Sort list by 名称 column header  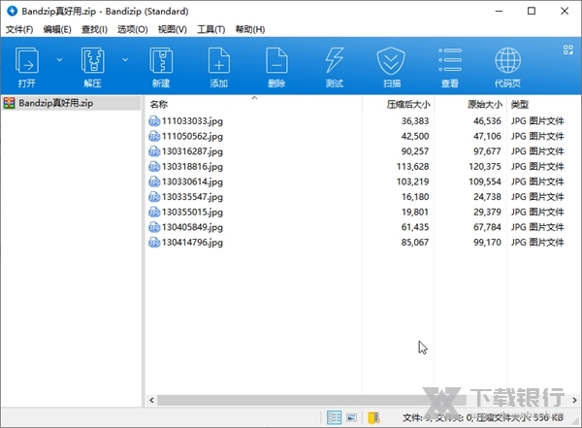coord(159,104)
